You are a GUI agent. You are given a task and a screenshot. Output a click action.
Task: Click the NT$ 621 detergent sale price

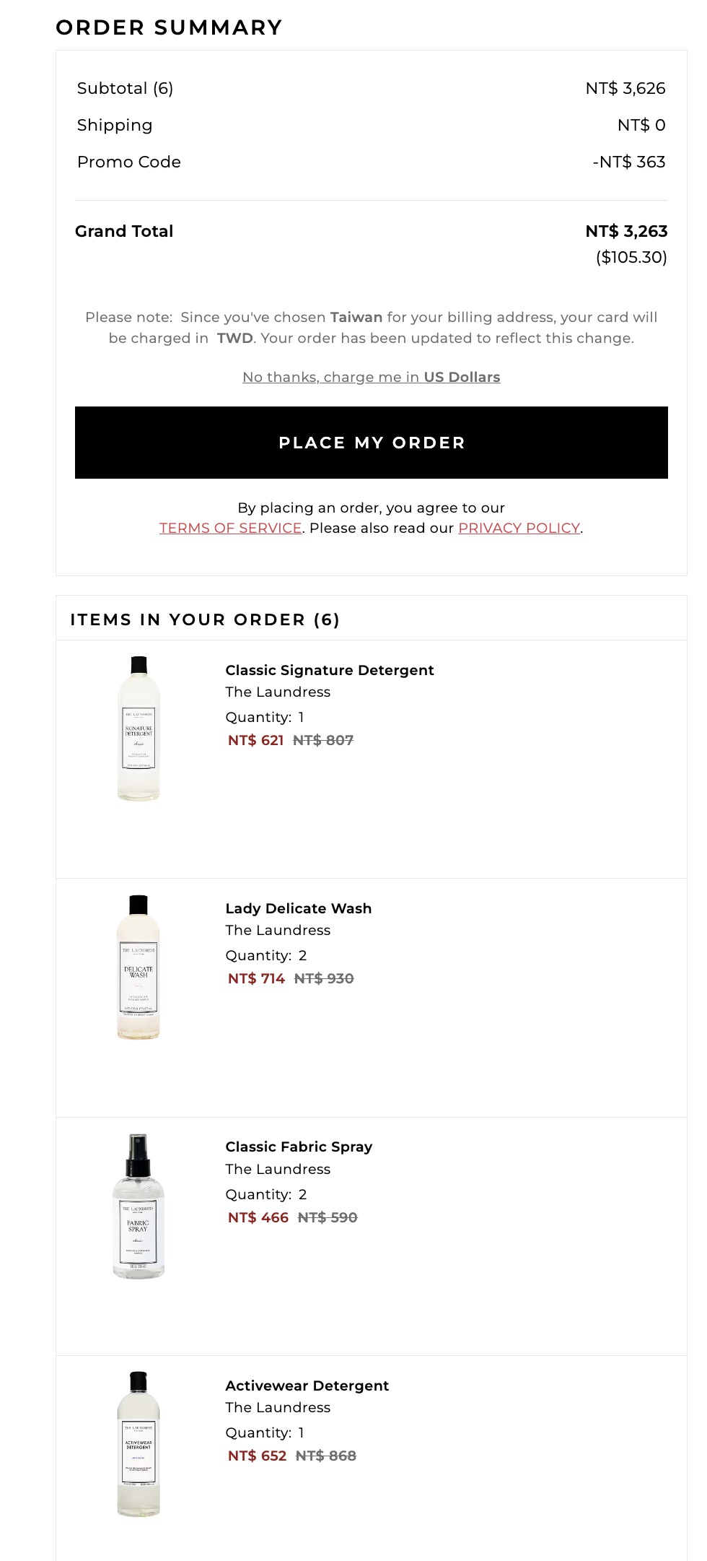pos(255,740)
